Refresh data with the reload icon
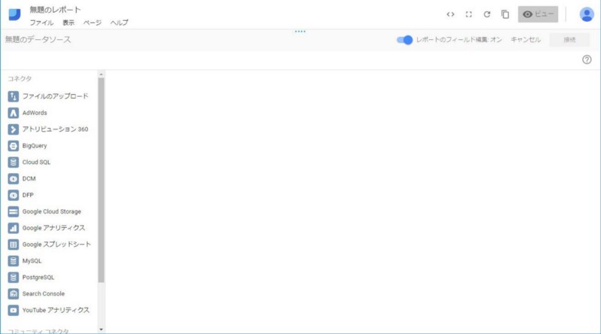 click(487, 14)
